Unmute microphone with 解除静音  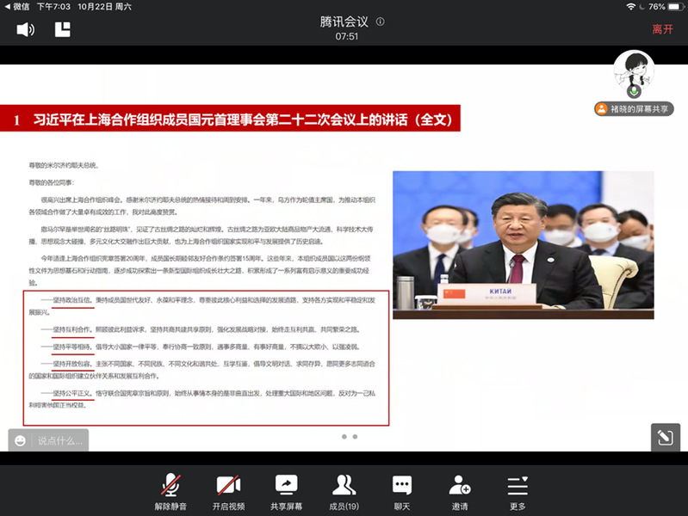170,490
